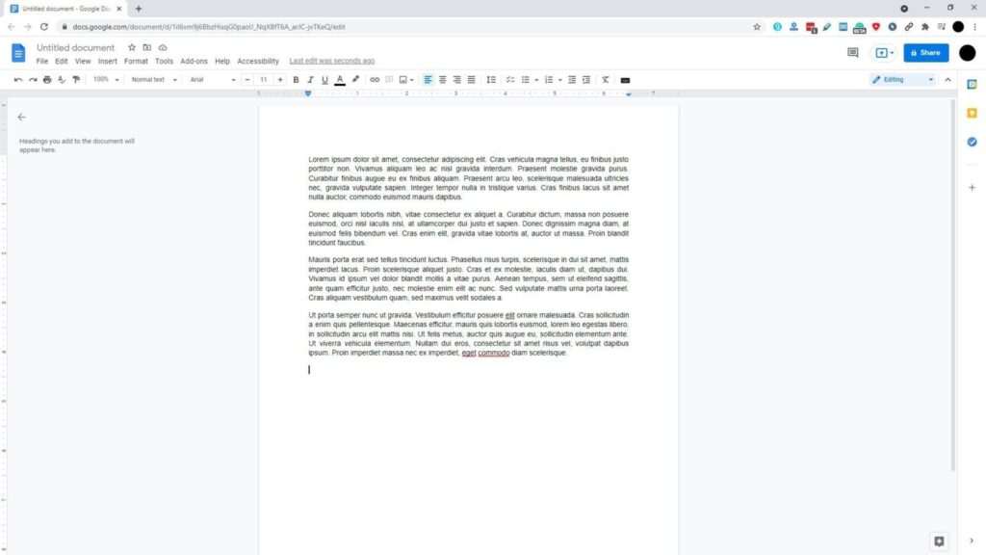The image size is (986, 555).
Task: Click the spelling and grammar check icon
Action: [x=62, y=80]
